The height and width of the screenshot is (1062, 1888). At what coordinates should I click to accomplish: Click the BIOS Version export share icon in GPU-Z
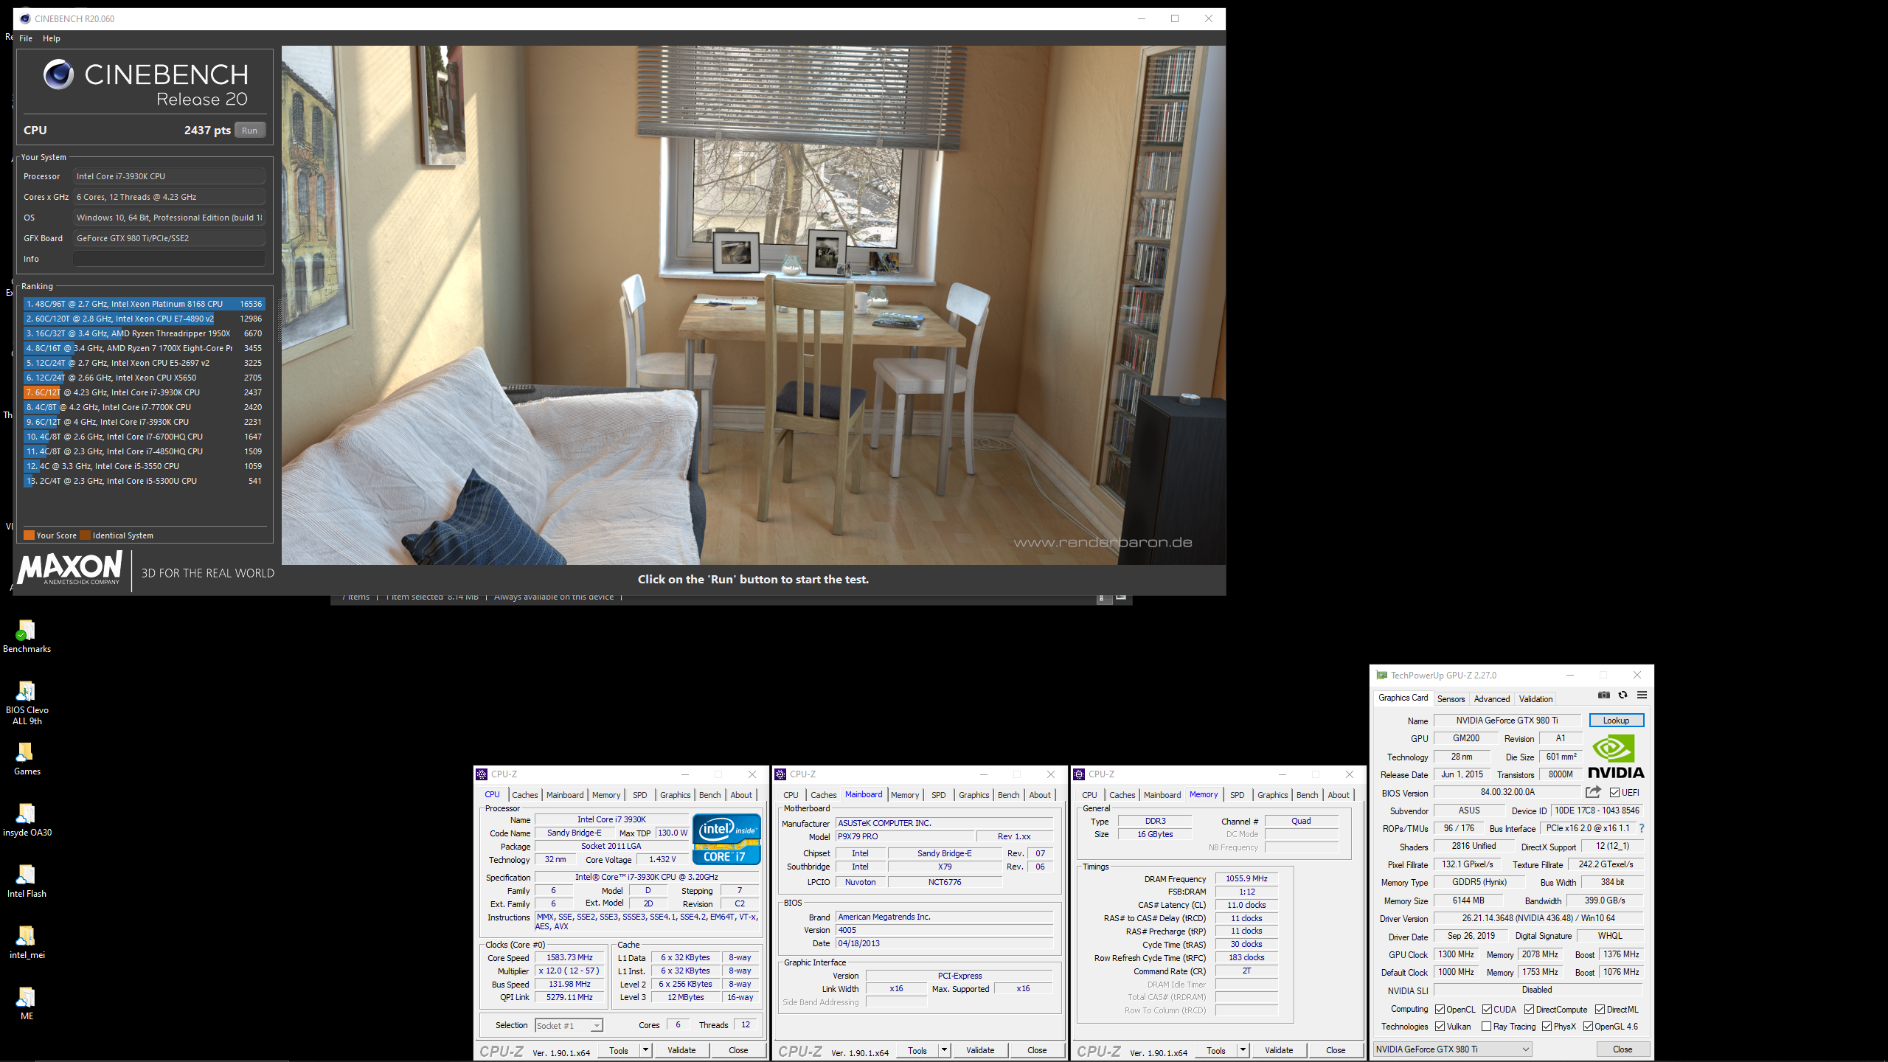[1593, 792]
